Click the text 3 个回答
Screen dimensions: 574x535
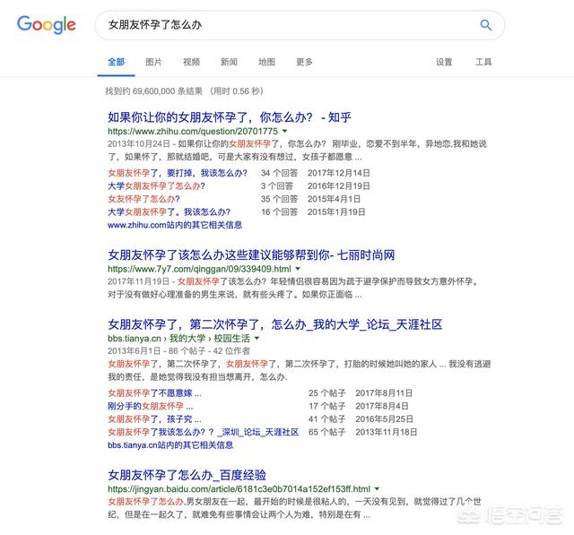(277, 186)
